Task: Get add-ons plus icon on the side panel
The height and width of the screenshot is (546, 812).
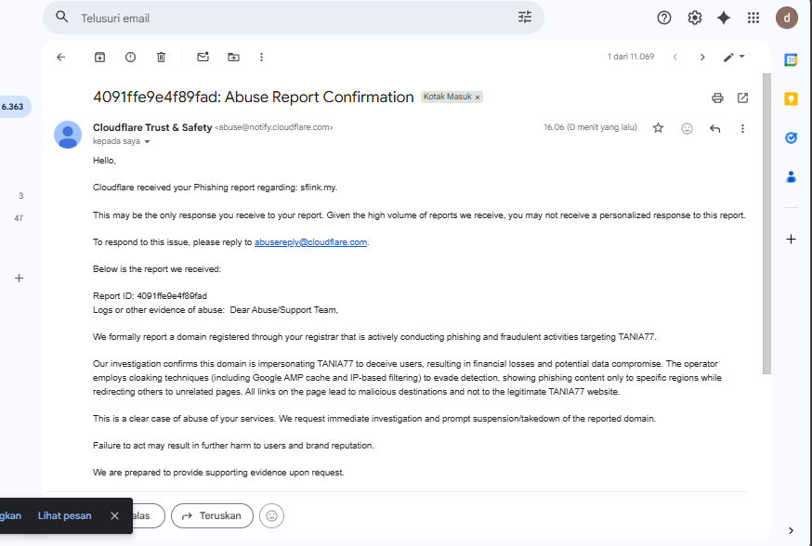Action: tap(791, 239)
